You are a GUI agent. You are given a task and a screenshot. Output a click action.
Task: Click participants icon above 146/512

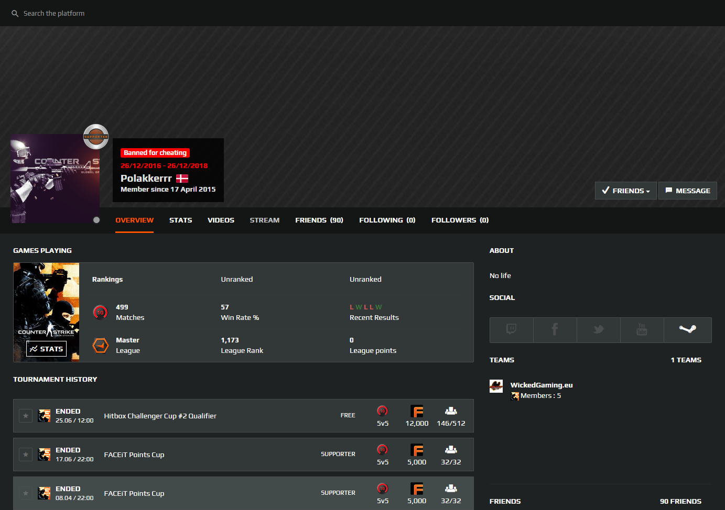tap(451, 411)
